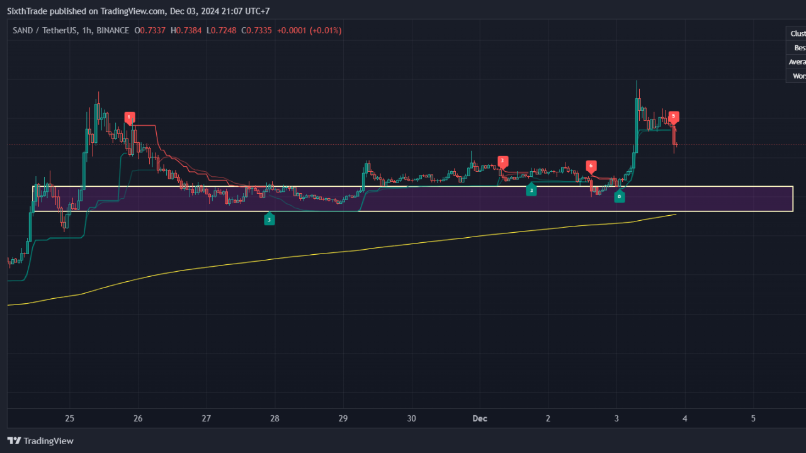Click the green signal 3 after Dec 1
Image resolution: width=806 pixels, height=453 pixels.
pos(531,189)
